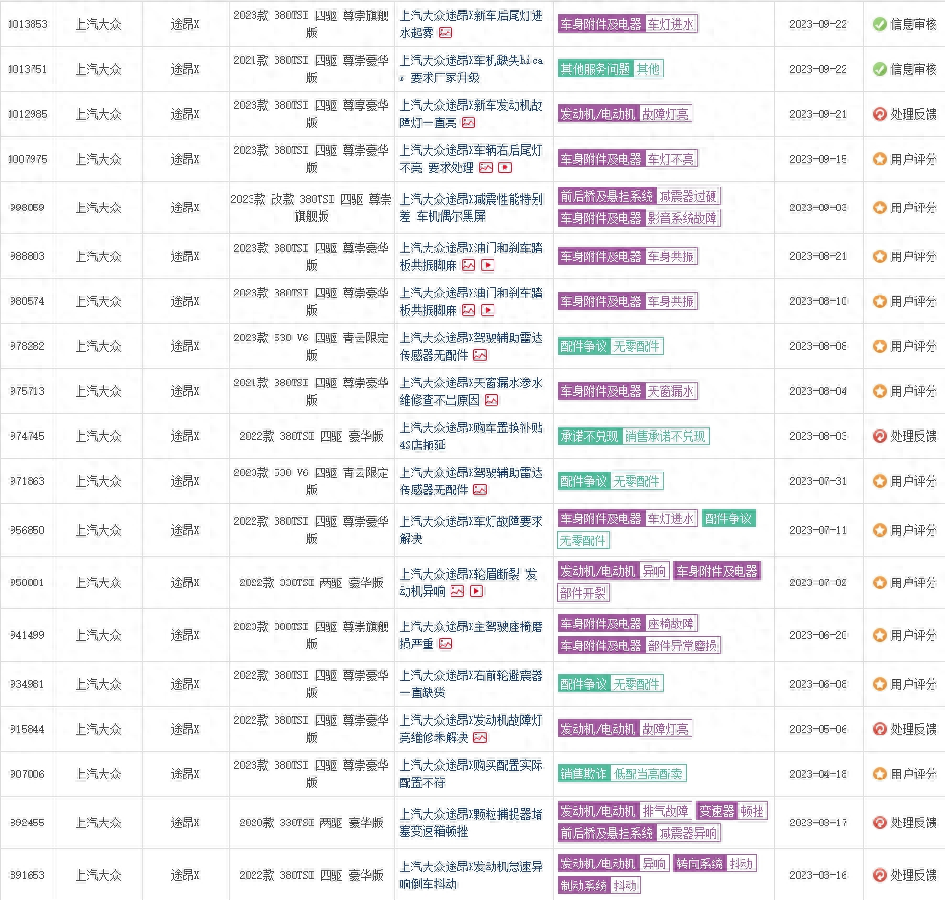The height and width of the screenshot is (900, 945).
Task: Open complaint about 天窗漏水渗水
Action: 471,391
